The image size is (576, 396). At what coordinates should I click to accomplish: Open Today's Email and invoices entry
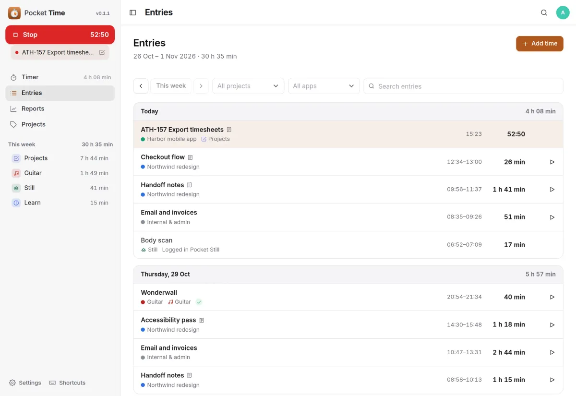point(348,217)
